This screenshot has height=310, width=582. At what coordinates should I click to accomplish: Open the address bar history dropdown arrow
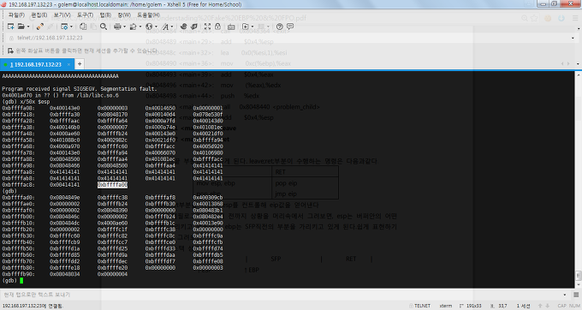573,38
